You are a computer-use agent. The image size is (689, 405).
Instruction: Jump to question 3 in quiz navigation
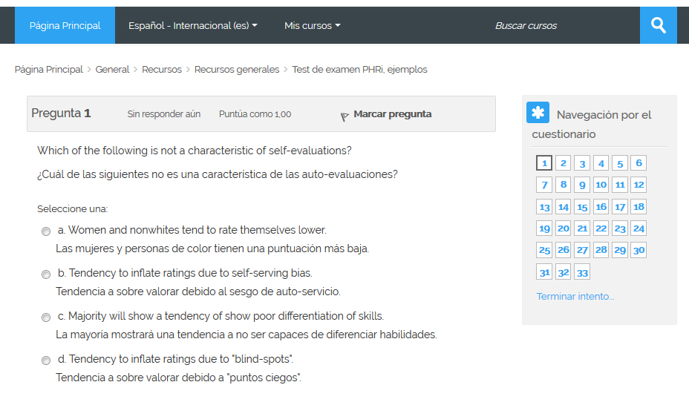point(582,163)
